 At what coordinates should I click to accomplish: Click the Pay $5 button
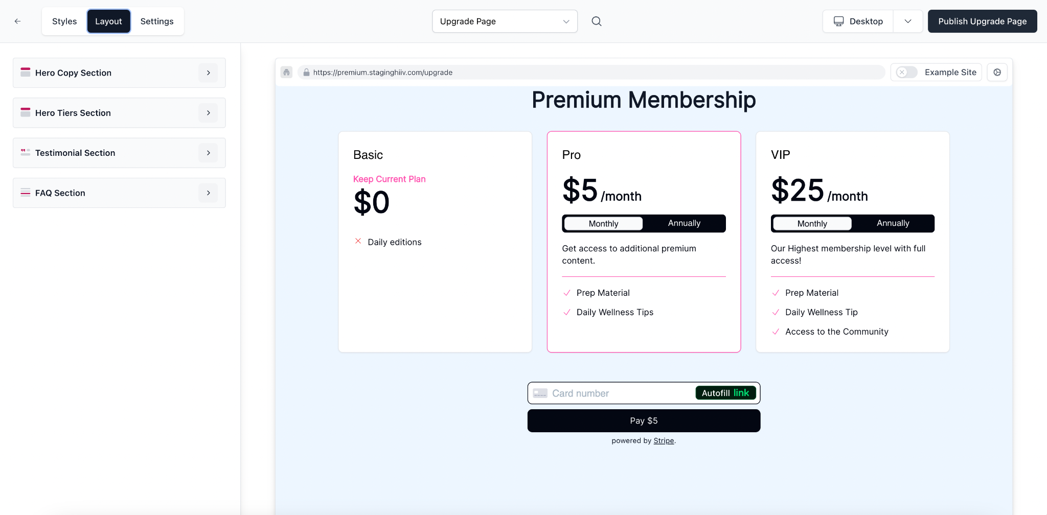(644, 421)
